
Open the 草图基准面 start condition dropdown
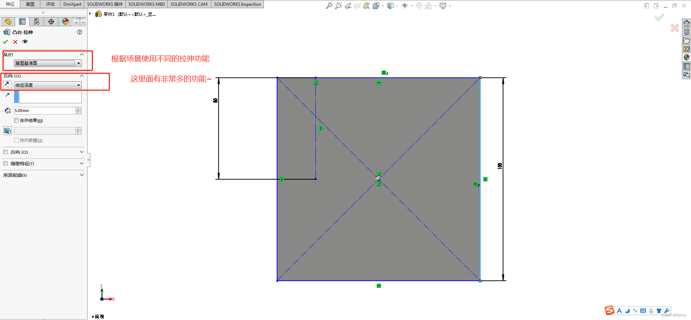[48, 63]
